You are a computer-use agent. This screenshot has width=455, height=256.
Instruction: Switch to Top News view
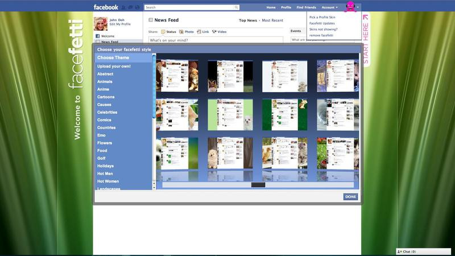click(x=248, y=20)
